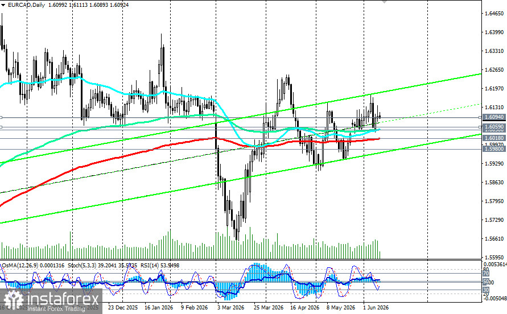Image resolution: width=507 pixels, height=314 pixels.
Task: Select the open price value 1.60992
Action: coord(57,5)
